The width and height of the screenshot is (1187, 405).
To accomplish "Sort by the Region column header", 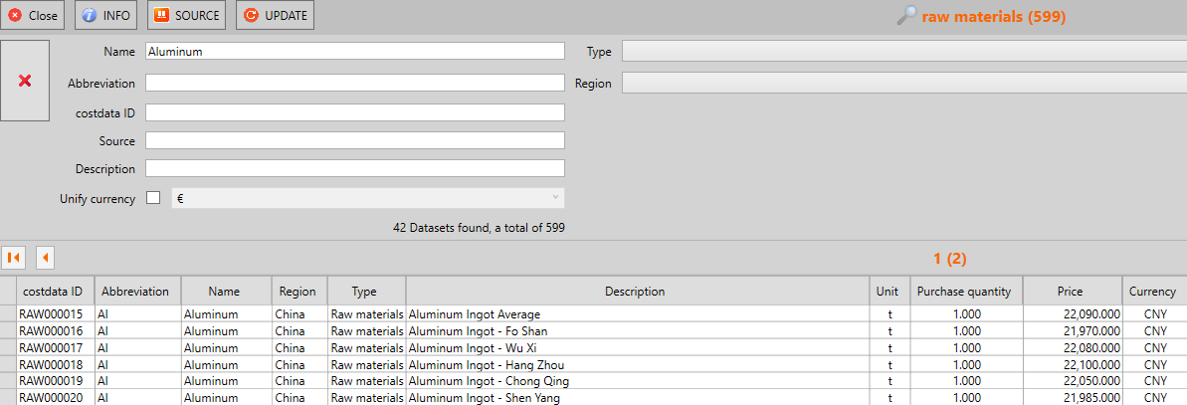I will click(x=297, y=292).
